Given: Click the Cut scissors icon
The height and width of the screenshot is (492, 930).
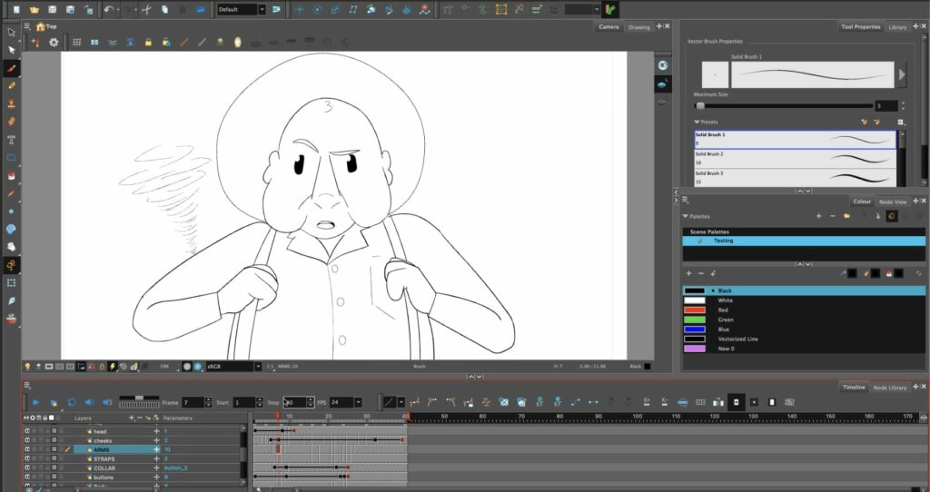Looking at the screenshot, I should [146, 9].
